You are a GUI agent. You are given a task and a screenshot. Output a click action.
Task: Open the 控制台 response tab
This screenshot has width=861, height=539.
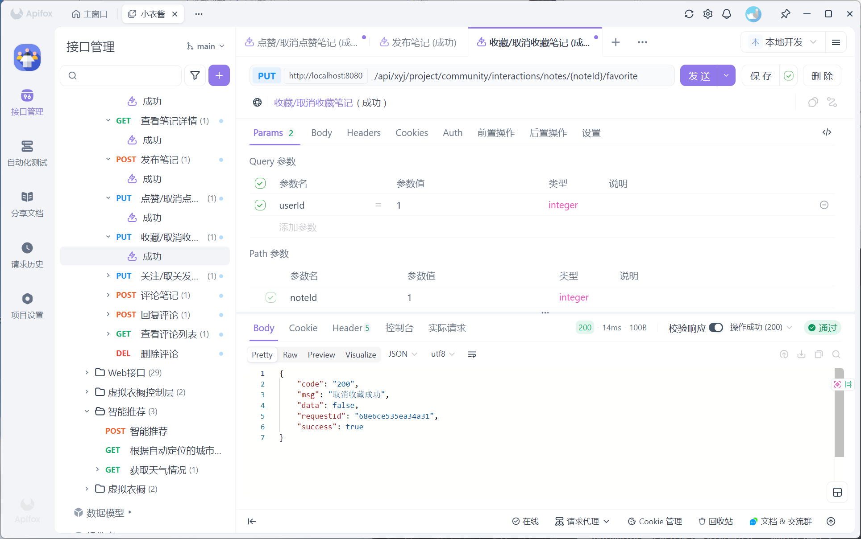[399, 328]
